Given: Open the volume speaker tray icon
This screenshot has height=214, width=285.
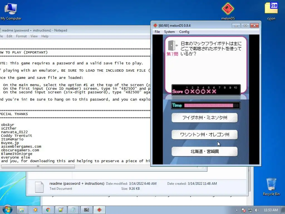Looking at the screenshot, I should (x=257, y=210).
